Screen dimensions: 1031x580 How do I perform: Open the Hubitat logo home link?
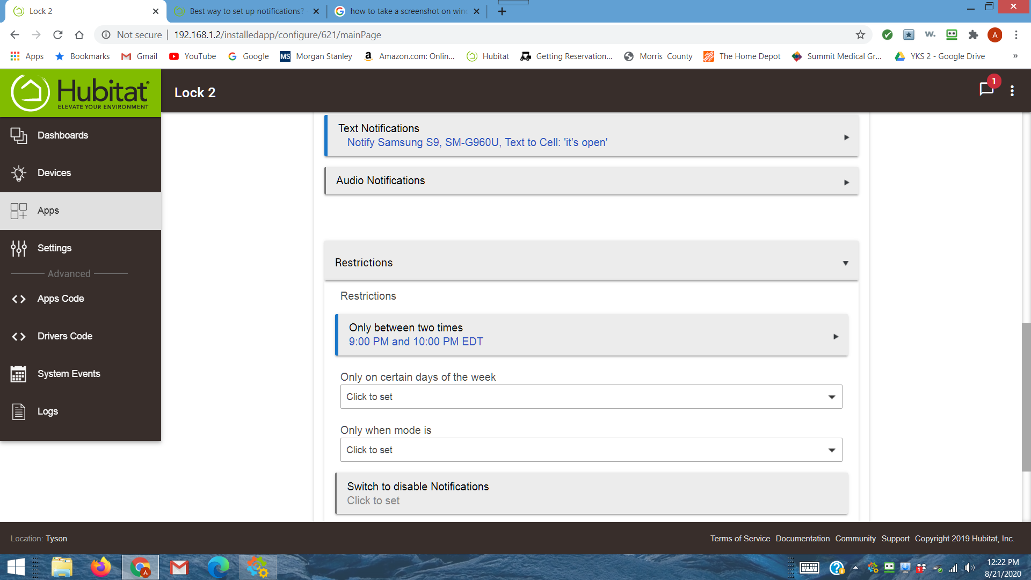coord(81,91)
